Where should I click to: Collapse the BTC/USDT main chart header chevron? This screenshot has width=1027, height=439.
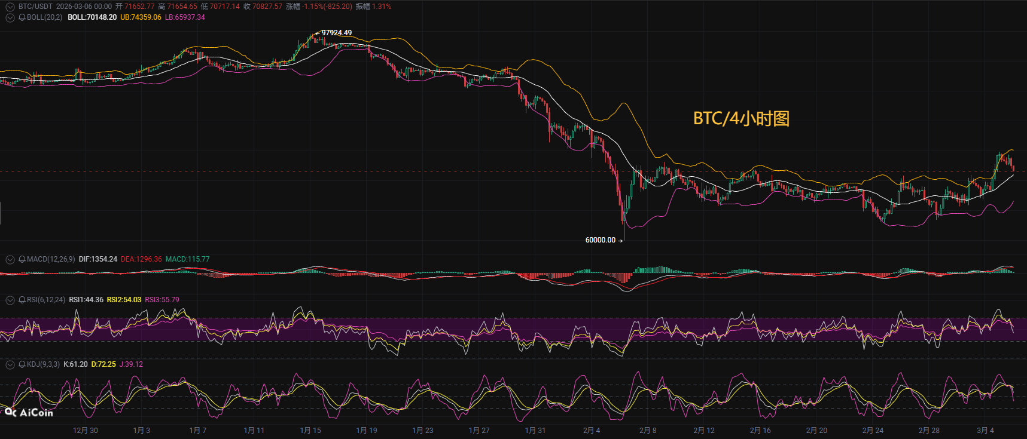click(10, 7)
